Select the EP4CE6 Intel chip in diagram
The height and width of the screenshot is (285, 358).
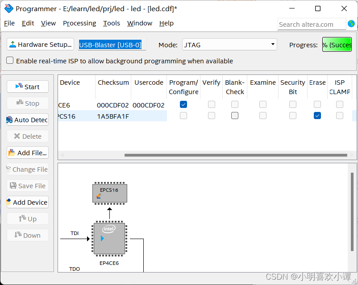coord(109,239)
